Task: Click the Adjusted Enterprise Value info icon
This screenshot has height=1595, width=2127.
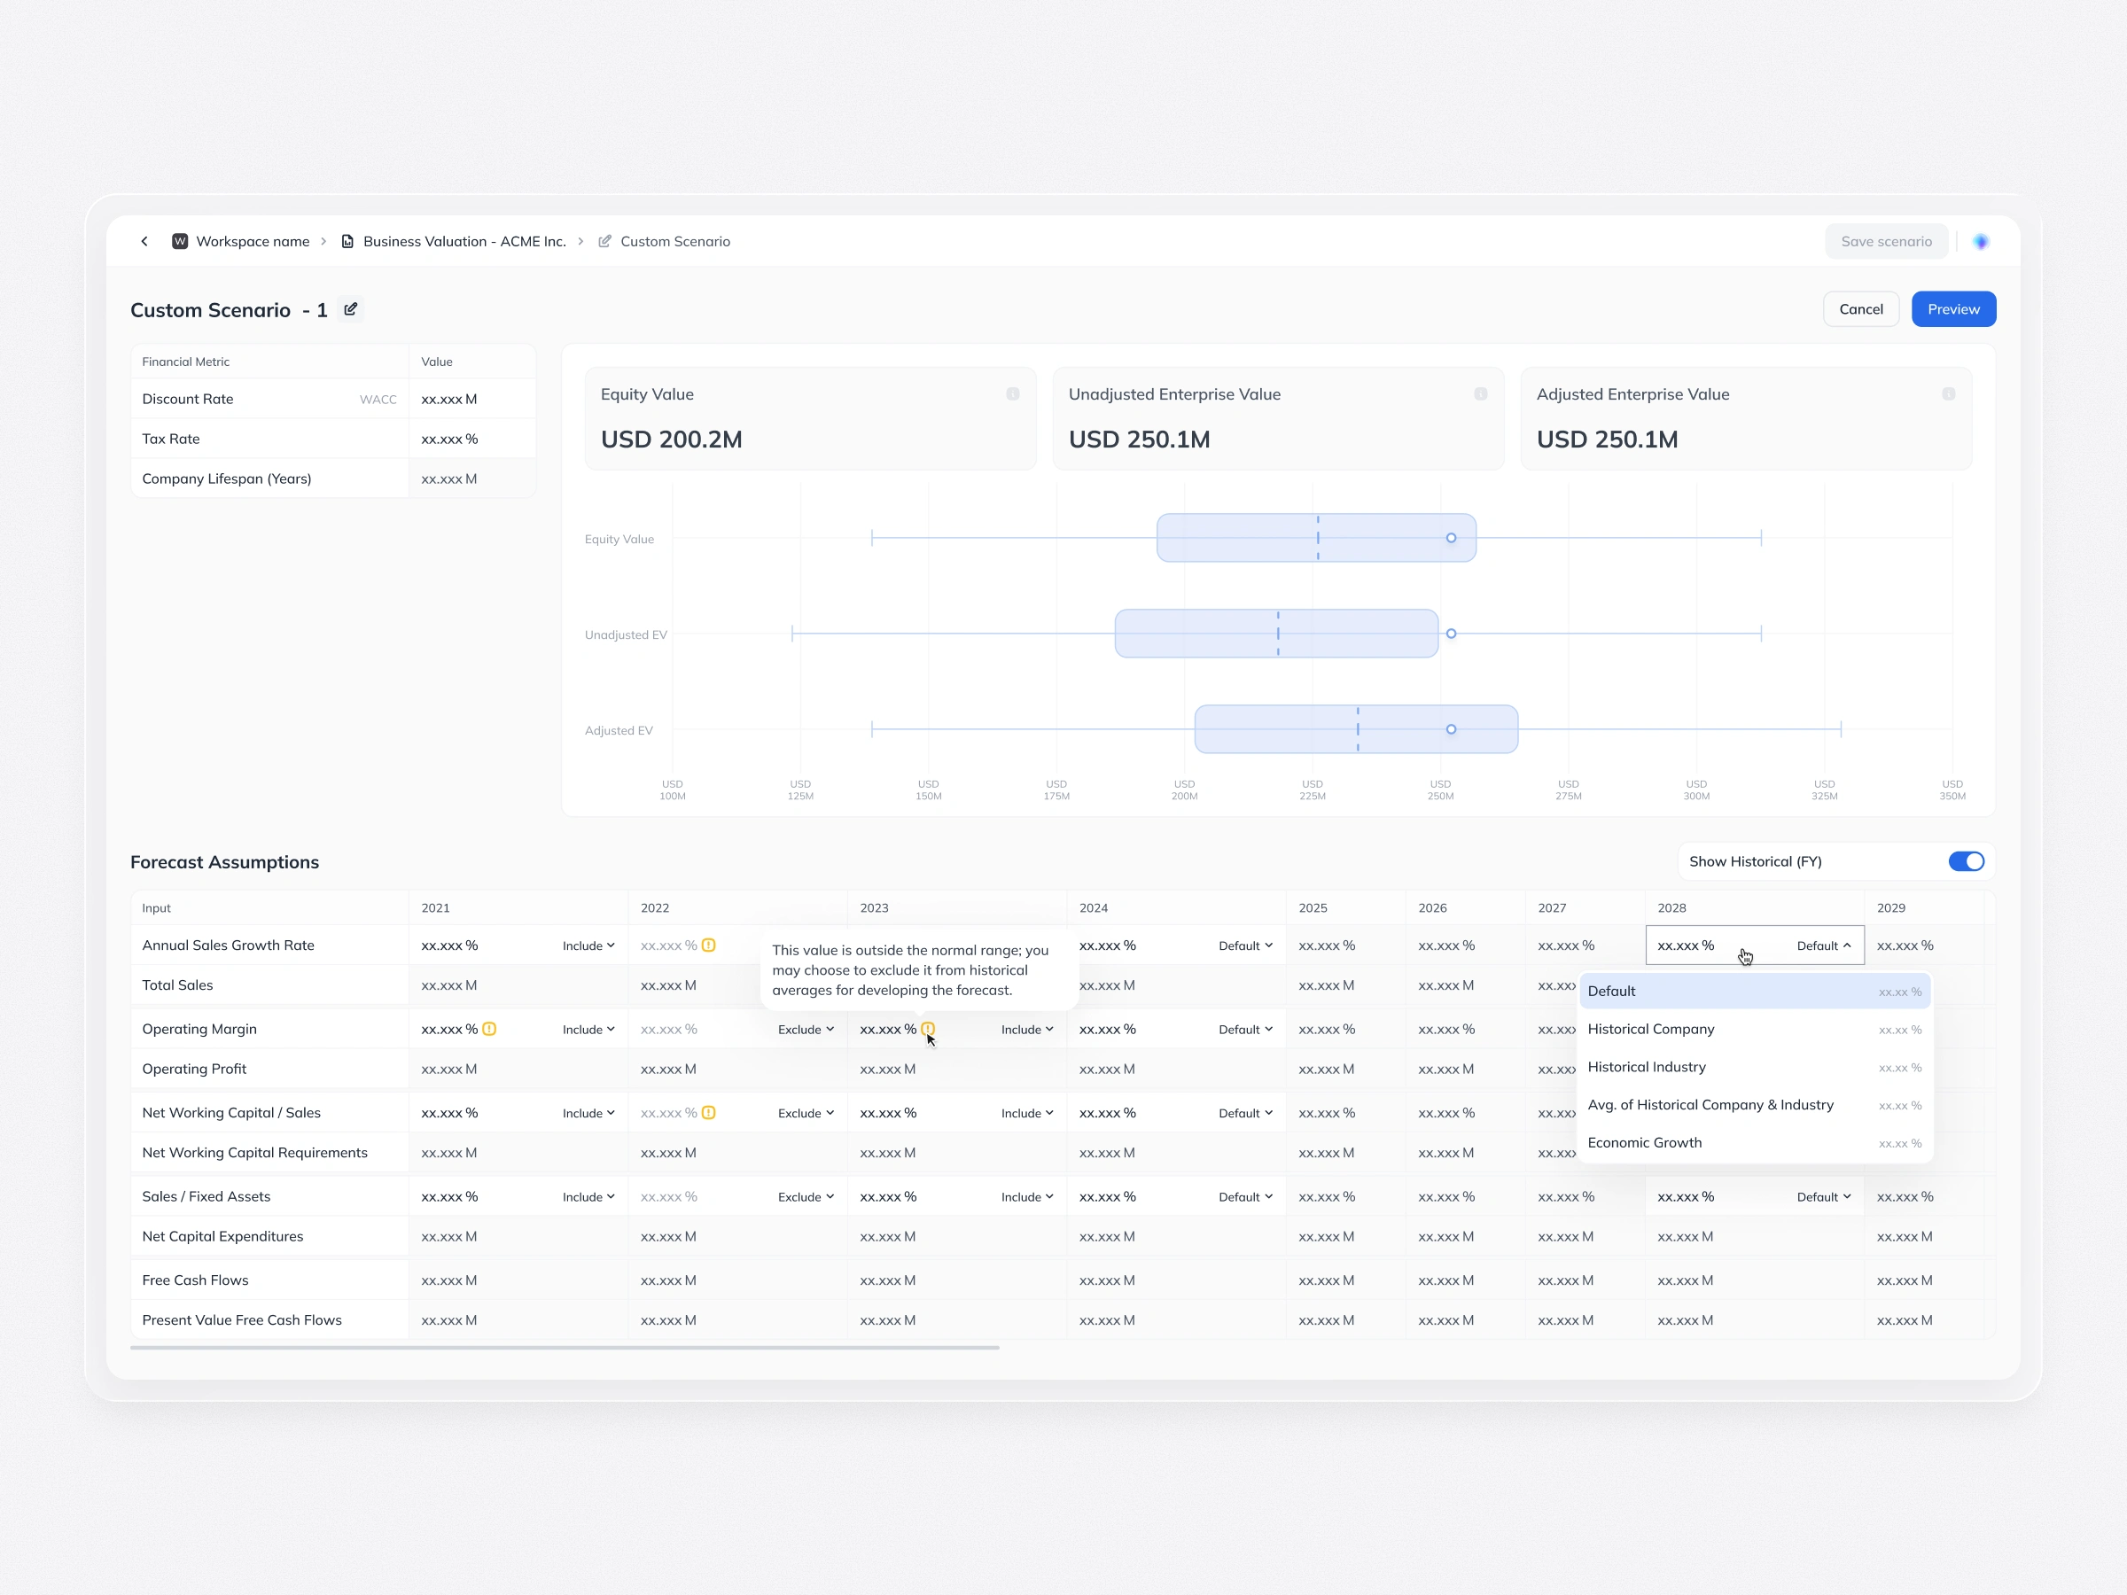Action: 1948,394
